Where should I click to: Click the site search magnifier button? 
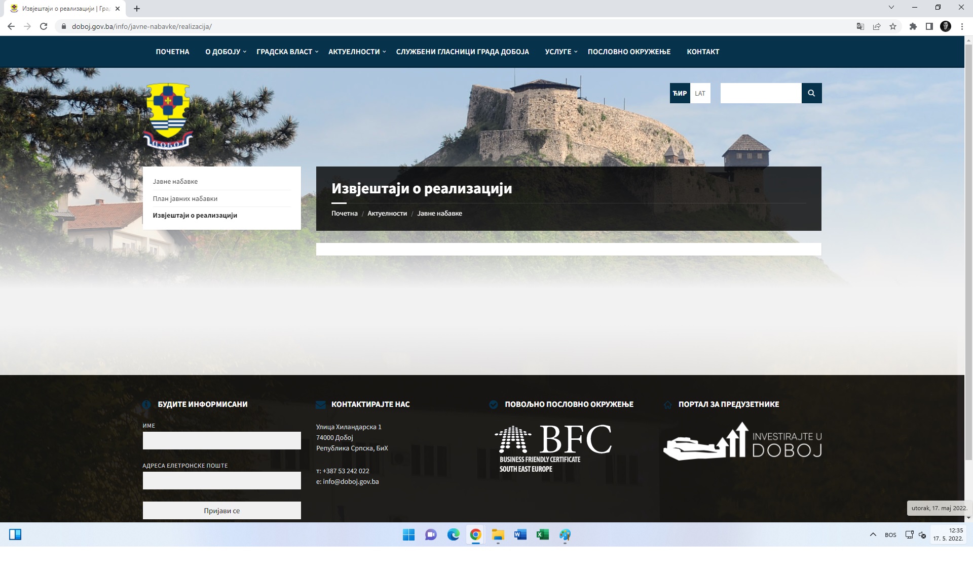coord(811,93)
